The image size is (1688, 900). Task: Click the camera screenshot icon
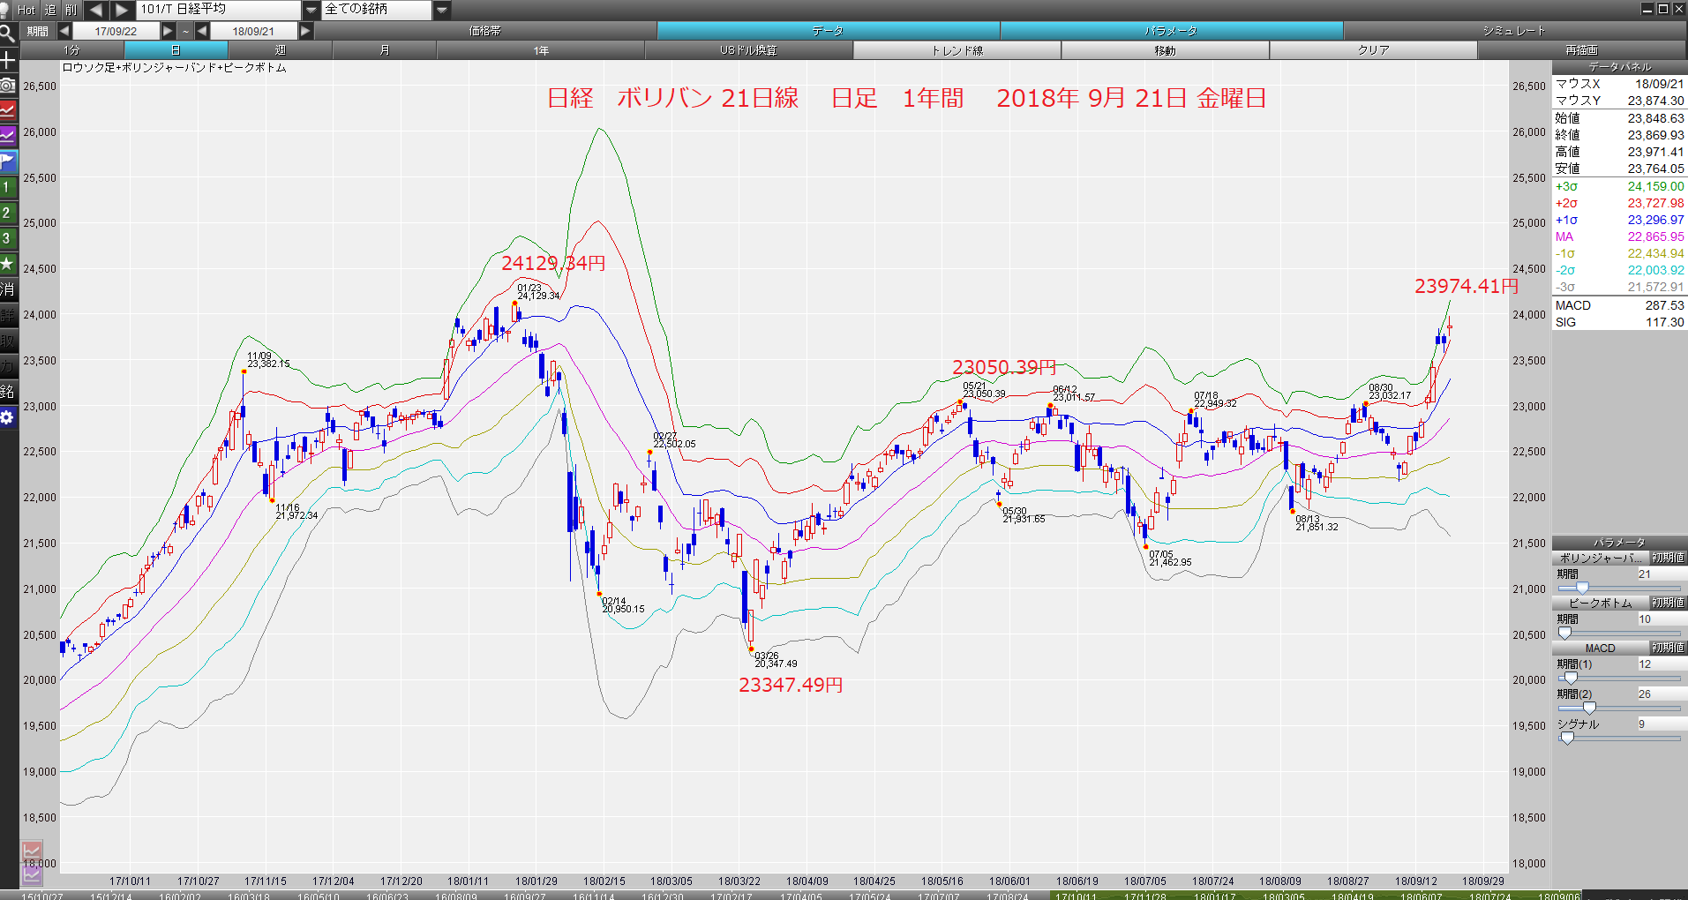[x=8, y=85]
